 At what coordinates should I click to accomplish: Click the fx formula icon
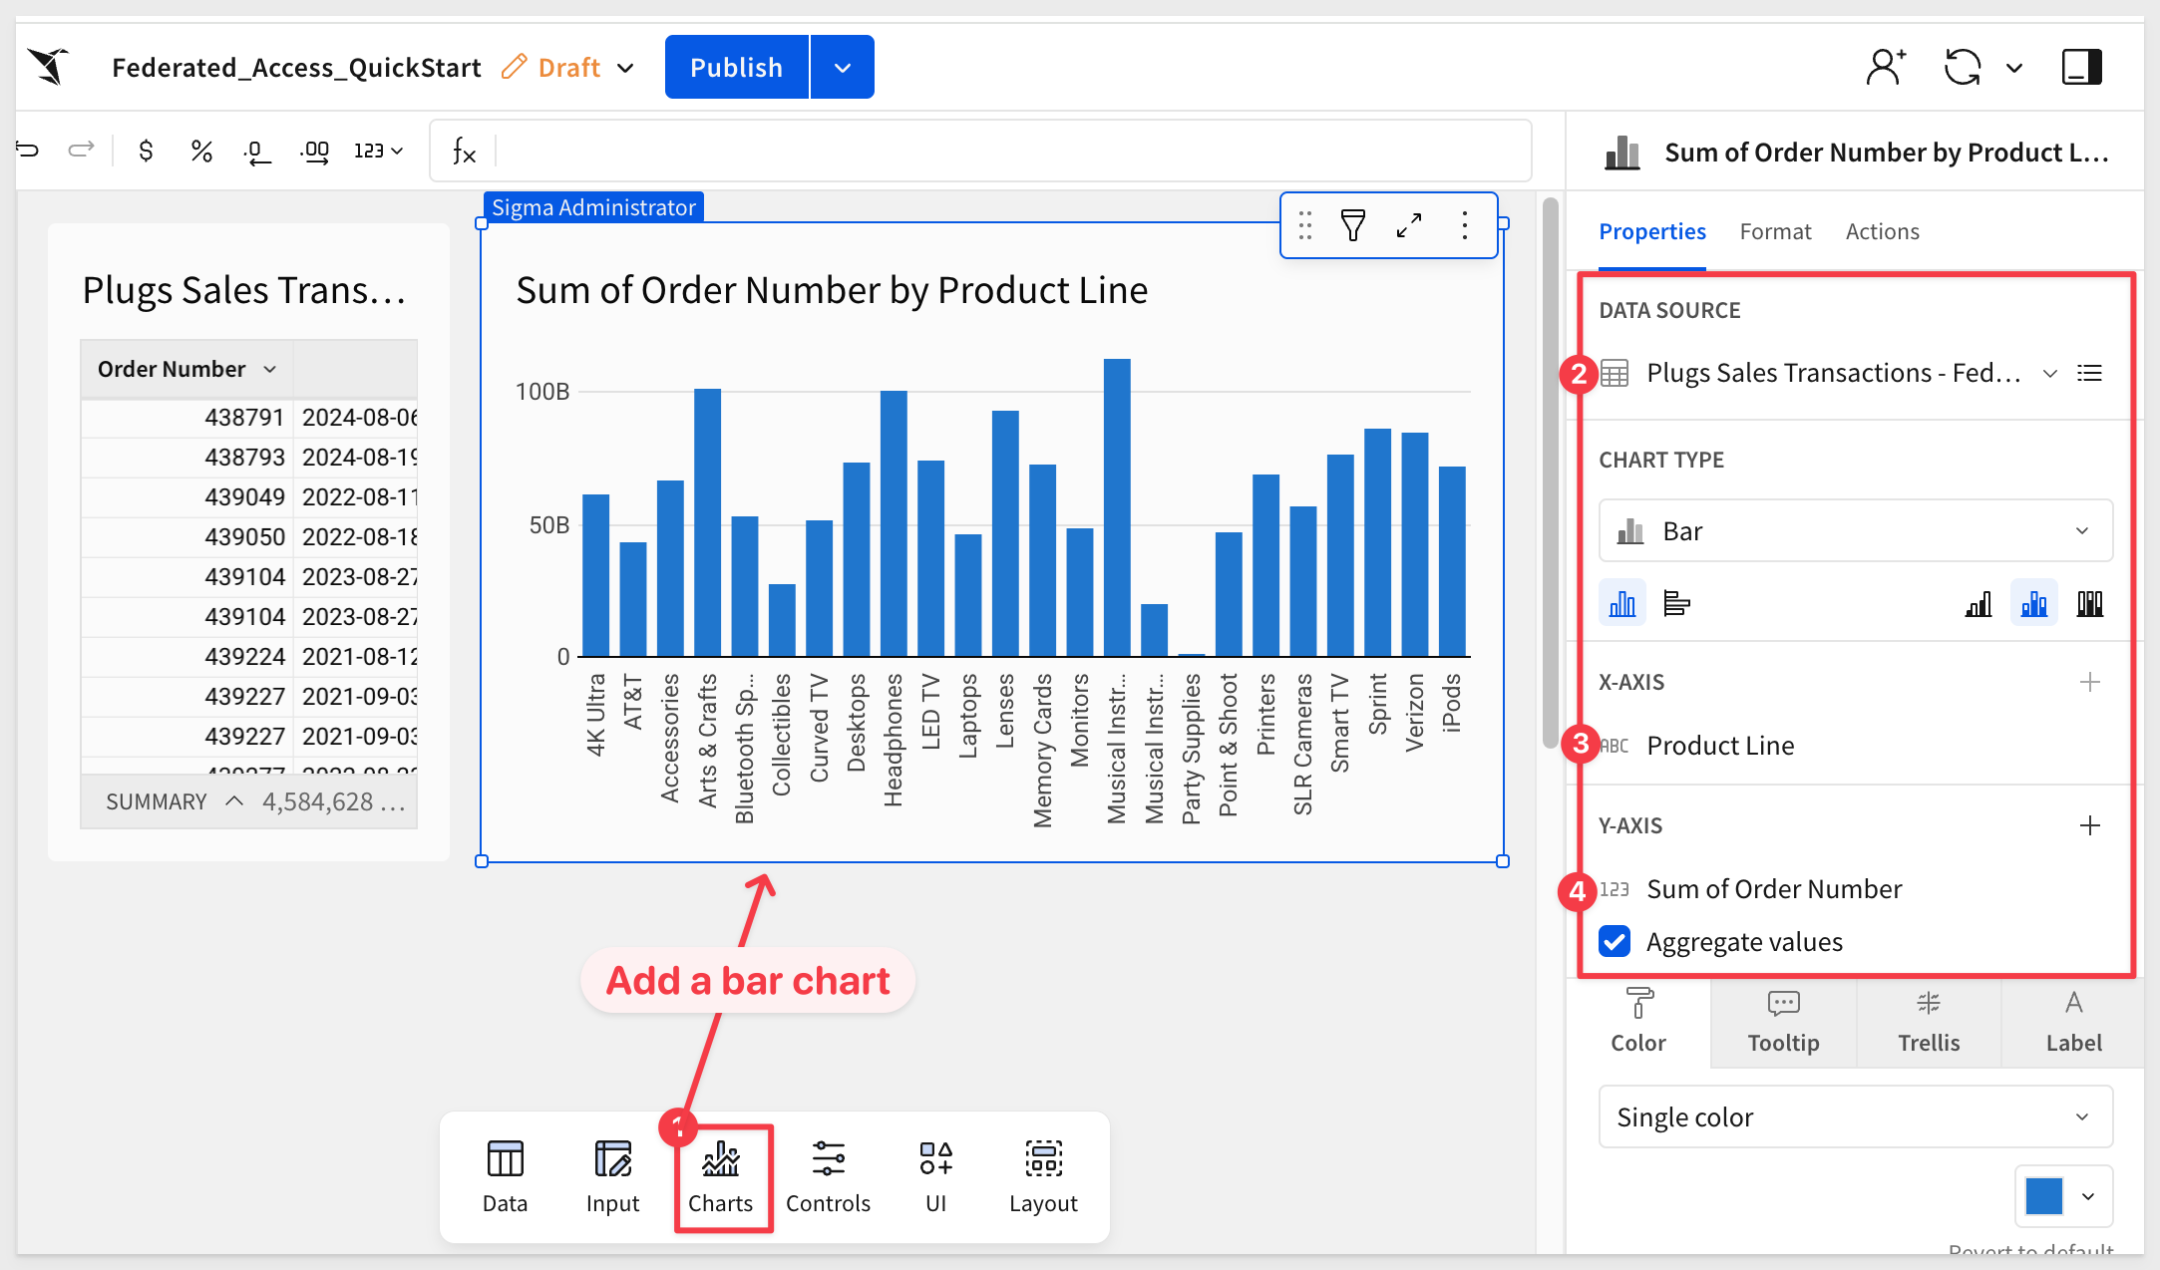pyautogui.click(x=464, y=152)
